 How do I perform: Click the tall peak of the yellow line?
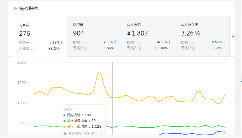pyautogui.click(x=99, y=72)
